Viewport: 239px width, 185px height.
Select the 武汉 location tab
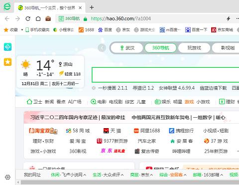[127, 48]
